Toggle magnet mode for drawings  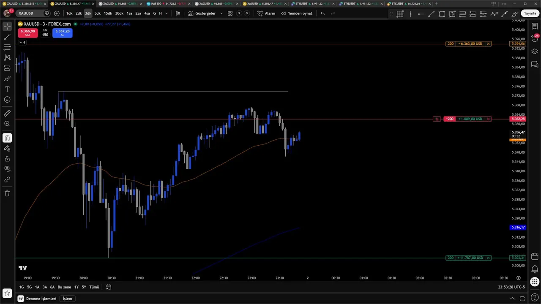point(7,138)
